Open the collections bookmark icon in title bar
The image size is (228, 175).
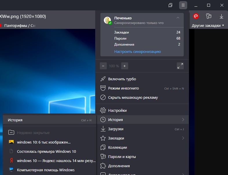pyautogui.click(x=170, y=5)
